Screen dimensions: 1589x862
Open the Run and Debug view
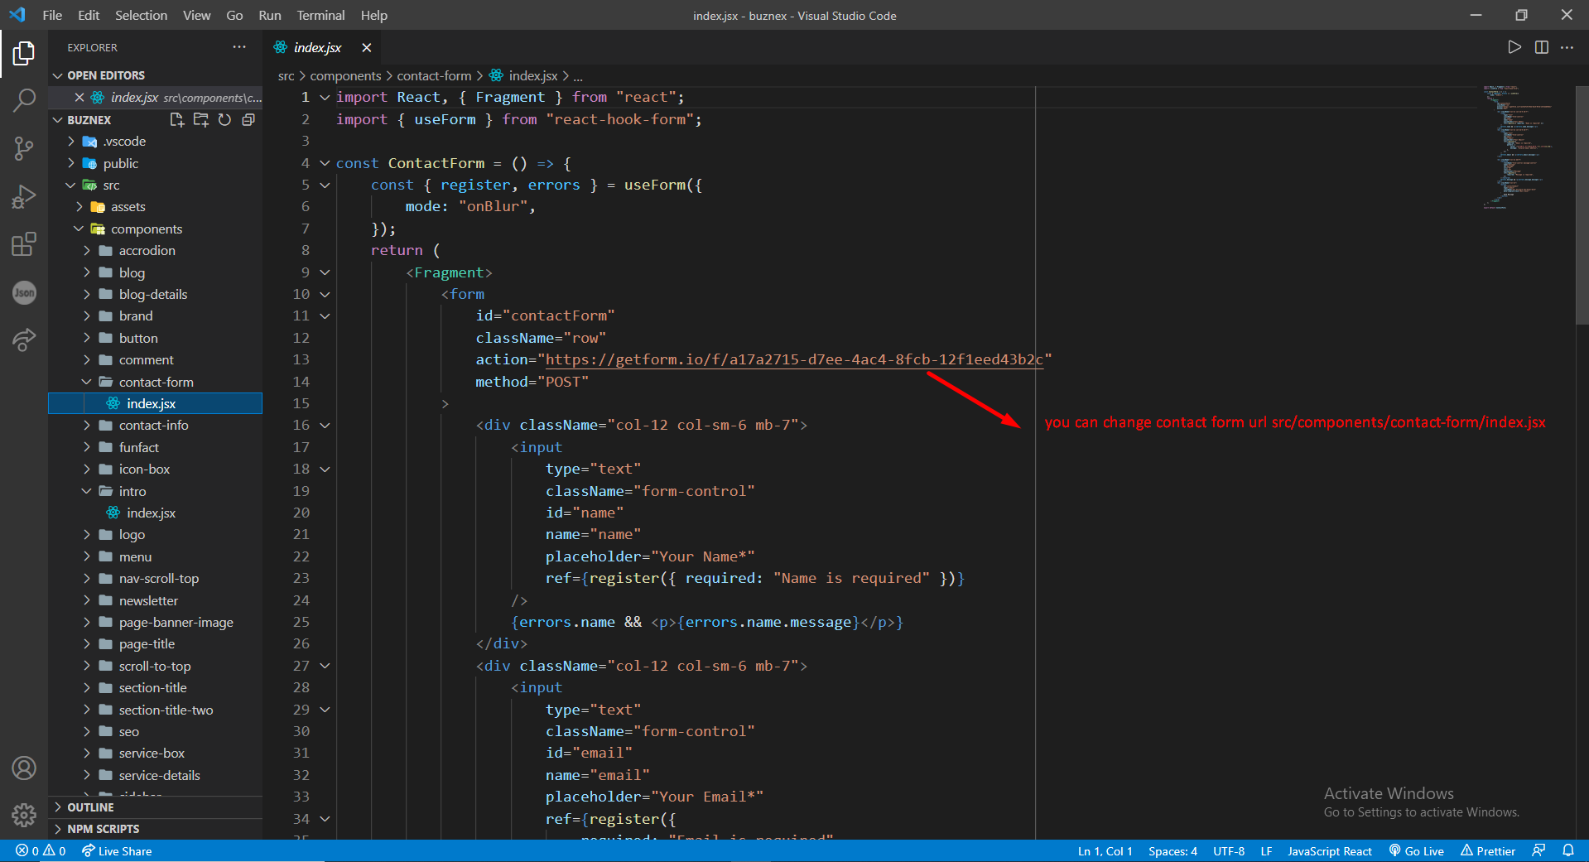(24, 197)
